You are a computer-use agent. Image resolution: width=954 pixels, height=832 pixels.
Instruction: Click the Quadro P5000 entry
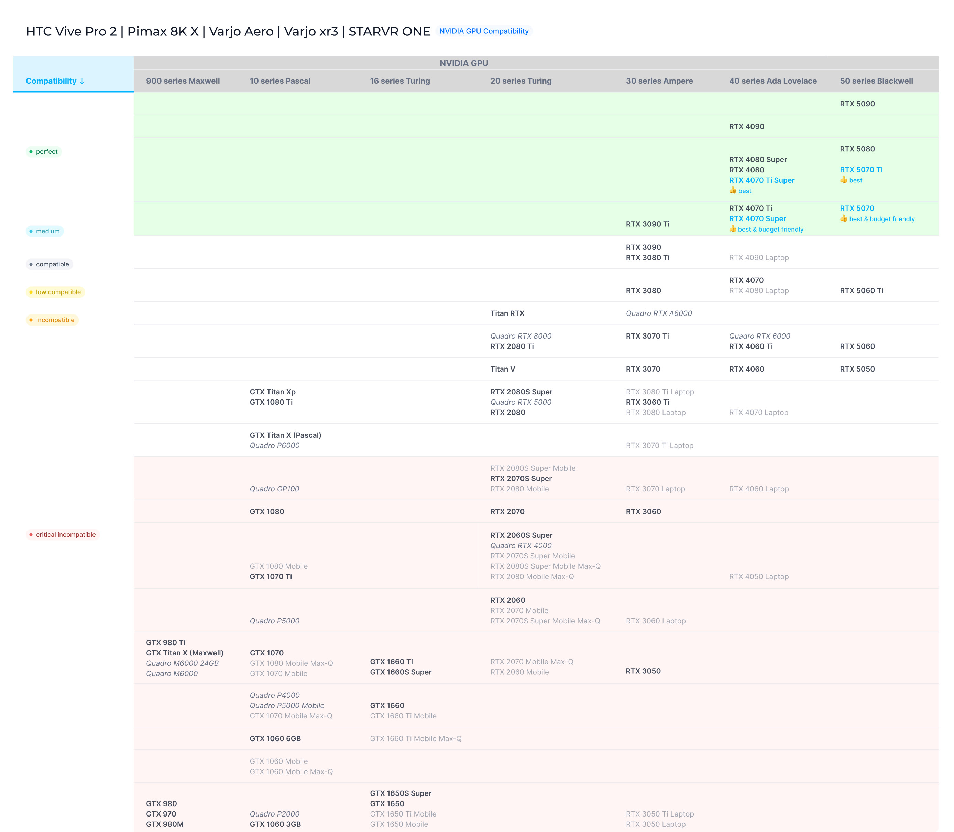(275, 621)
